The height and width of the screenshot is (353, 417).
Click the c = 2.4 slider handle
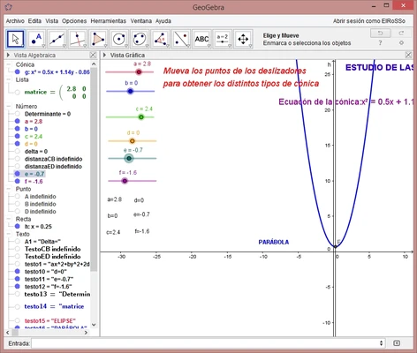141,117
